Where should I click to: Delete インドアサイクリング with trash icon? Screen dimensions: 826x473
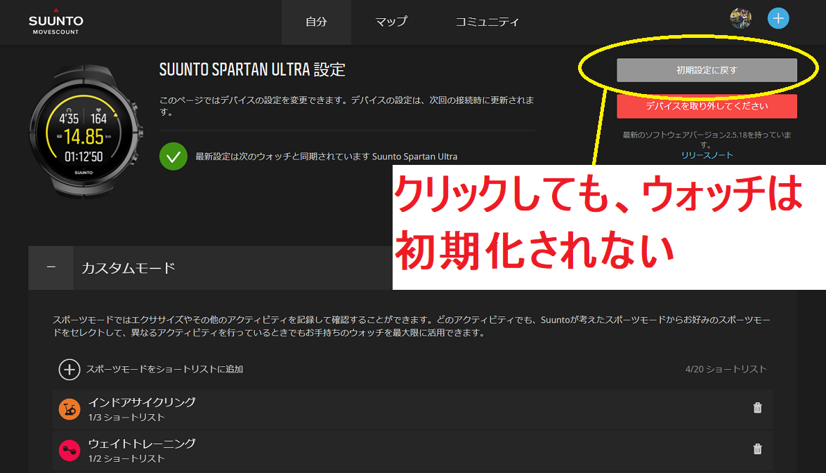click(757, 408)
